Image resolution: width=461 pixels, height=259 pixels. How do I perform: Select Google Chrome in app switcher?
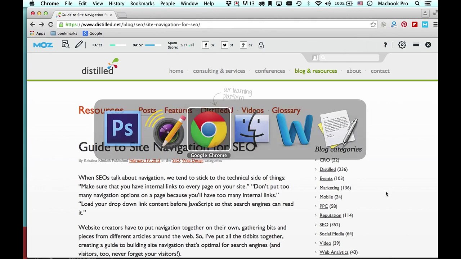click(209, 130)
